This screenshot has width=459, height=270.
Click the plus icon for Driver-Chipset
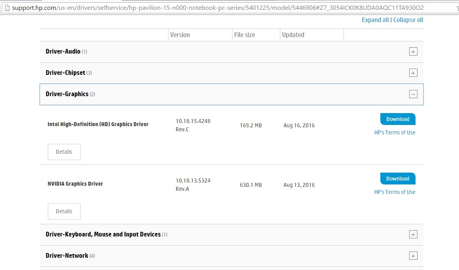click(413, 73)
